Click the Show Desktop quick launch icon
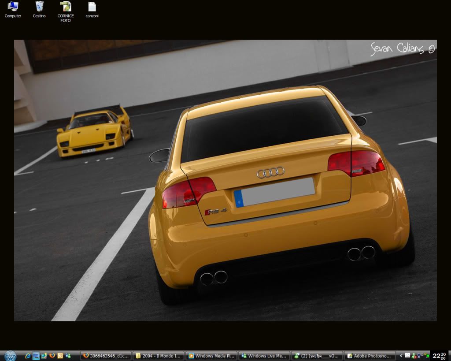Screen dimensions: 451x361 36,356
